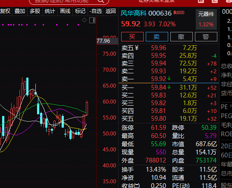Click the 净资 value 10.94
The width and height of the screenshot is (232, 188).
tap(158, 178)
